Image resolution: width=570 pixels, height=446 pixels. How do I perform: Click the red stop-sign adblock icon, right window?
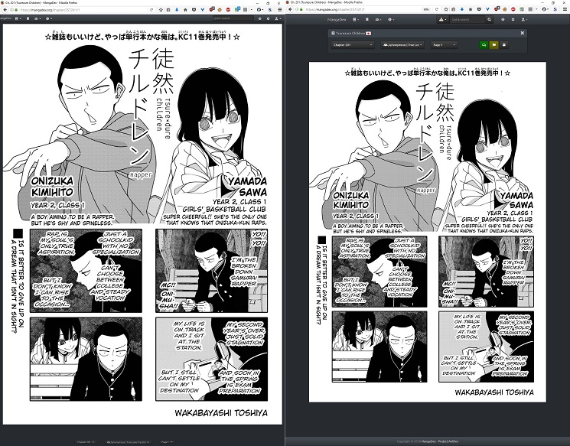[513, 9]
